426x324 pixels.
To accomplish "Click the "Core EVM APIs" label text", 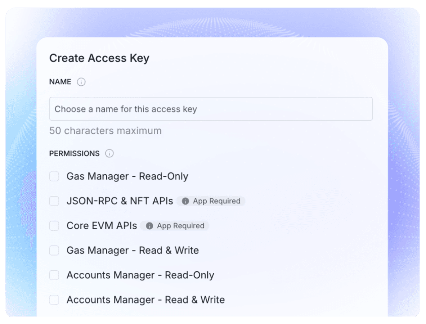I will tap(102, 226).
